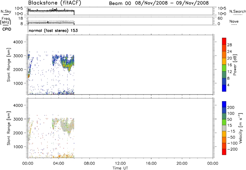
Task: Pick the red bottom segment of Velocity color bar
Action: click(x=224, y=152)
